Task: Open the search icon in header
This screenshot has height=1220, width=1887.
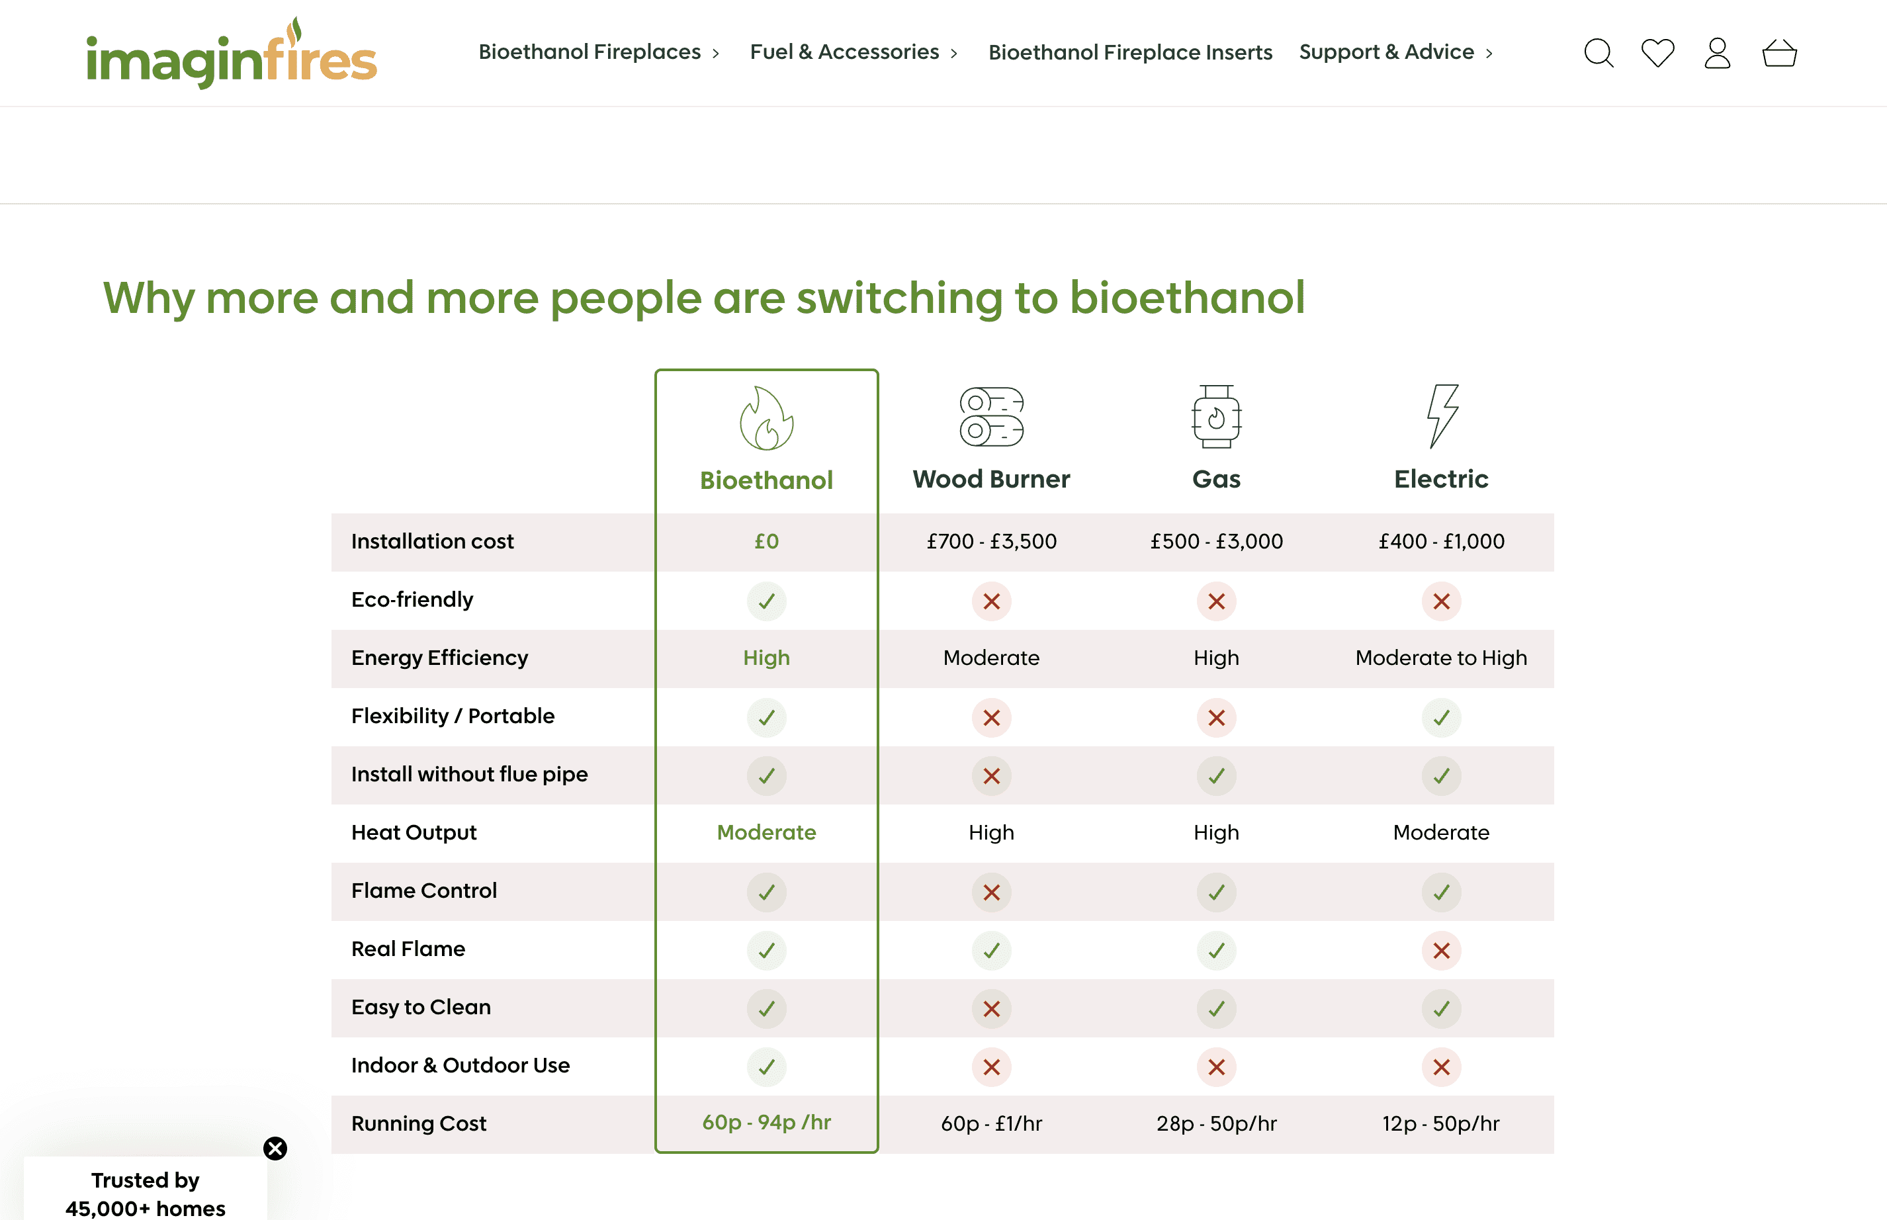Action: pos(1598,53)
